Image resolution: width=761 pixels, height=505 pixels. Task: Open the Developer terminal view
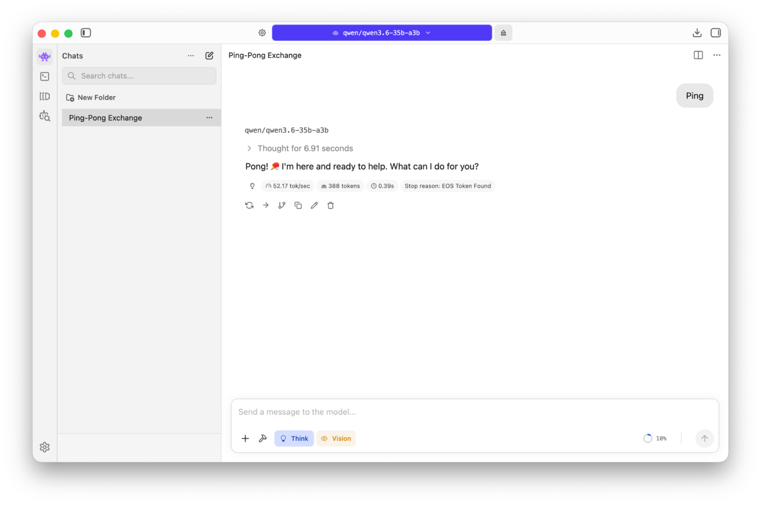(44, 76)
